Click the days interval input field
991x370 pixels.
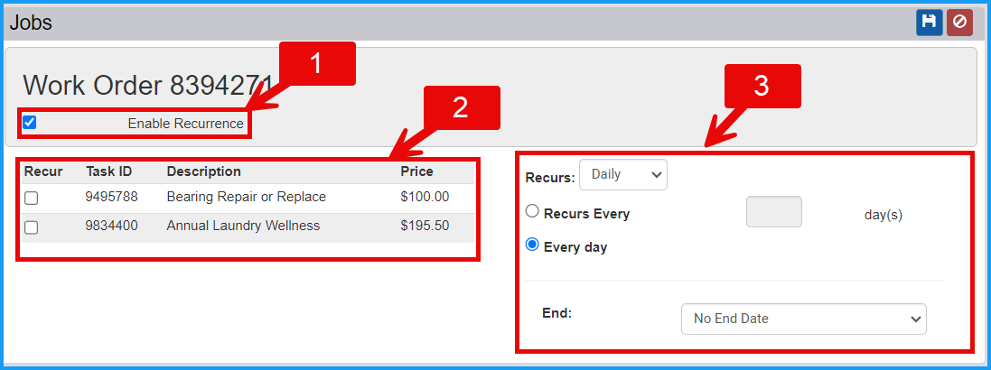[x=774, y=211]
